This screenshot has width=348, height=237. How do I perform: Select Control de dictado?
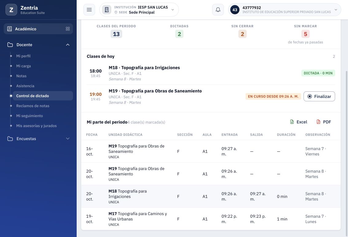pos(43,96)
